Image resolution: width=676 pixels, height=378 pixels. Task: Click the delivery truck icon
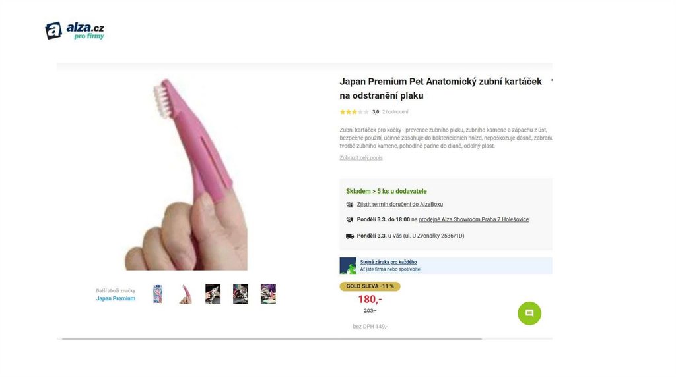pyautogui.click(x=350, y=236)
